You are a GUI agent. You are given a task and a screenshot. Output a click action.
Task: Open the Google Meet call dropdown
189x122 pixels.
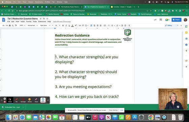pos(167,20)
